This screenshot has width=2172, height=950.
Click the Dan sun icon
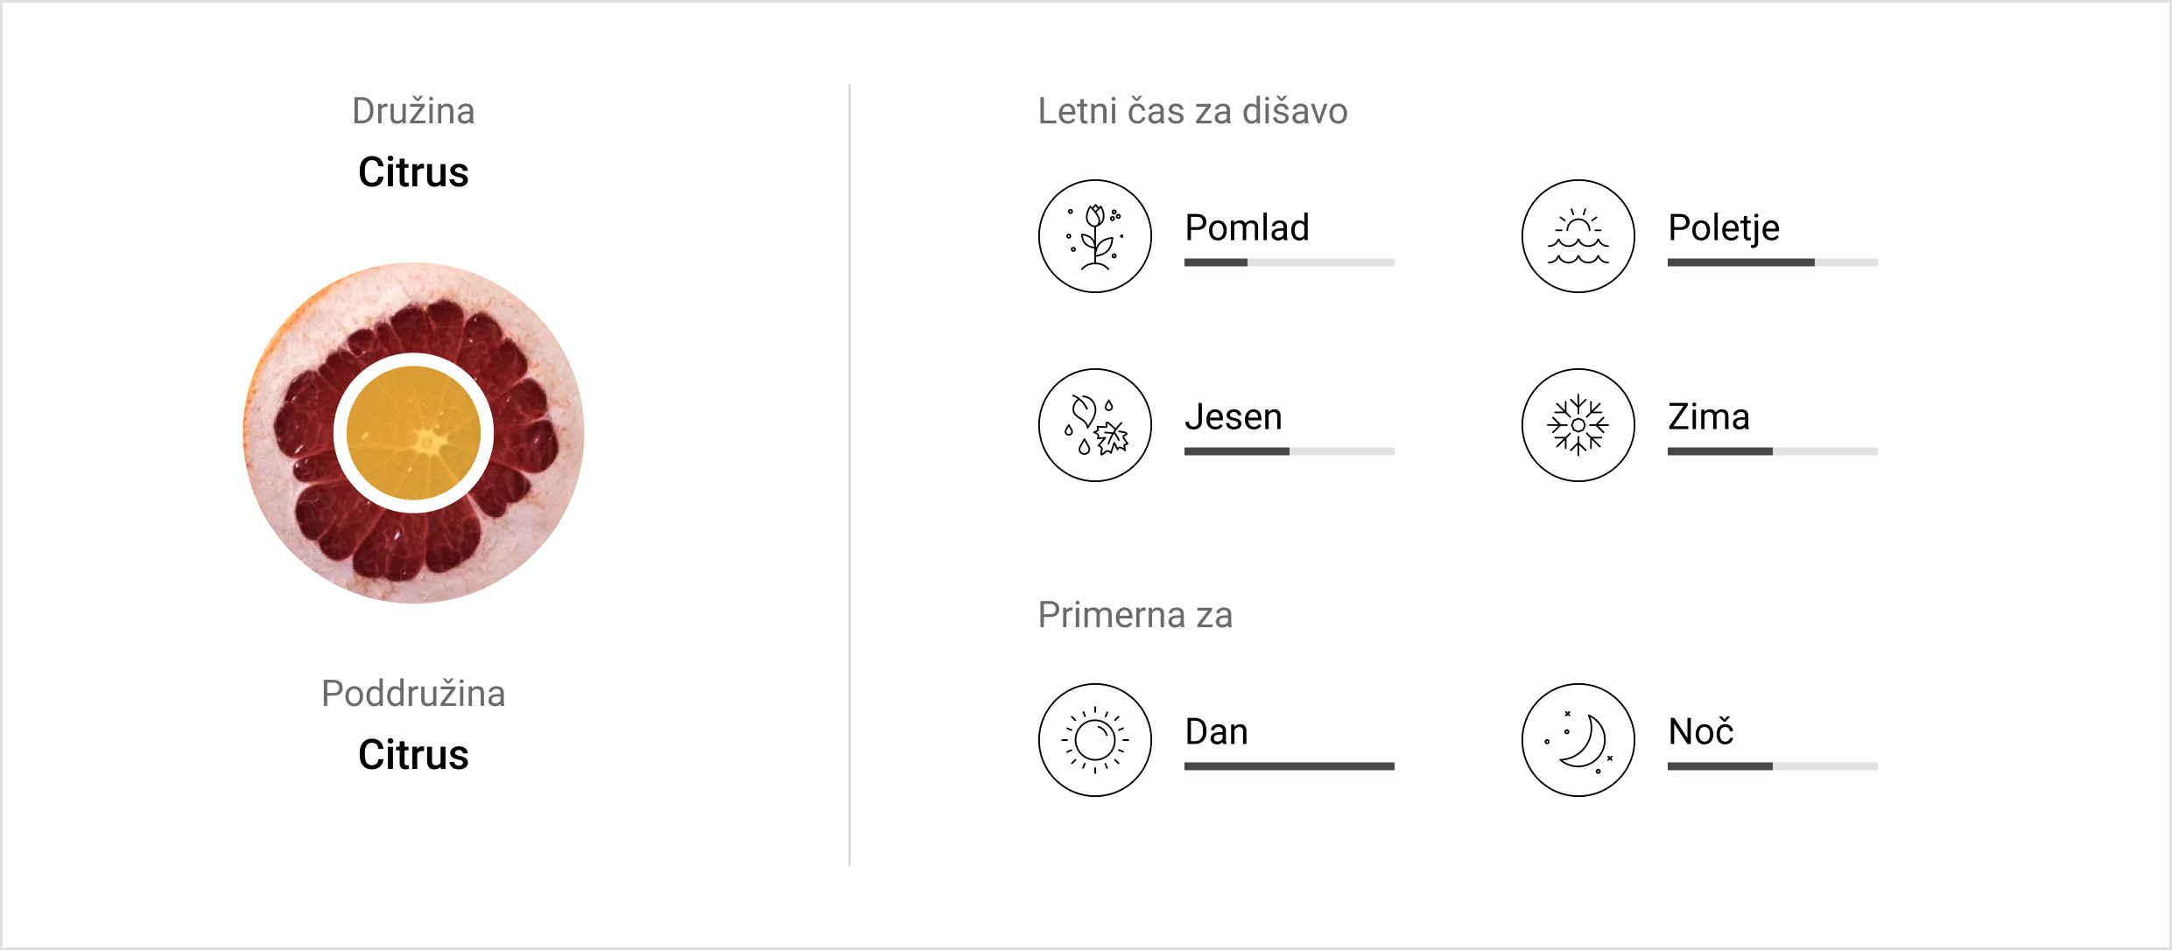(x=1094, y=740)
